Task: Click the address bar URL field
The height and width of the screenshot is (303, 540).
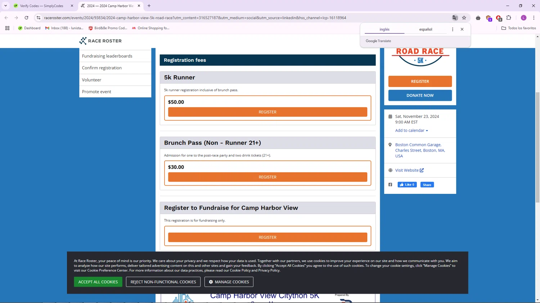Action: [245, 18]
